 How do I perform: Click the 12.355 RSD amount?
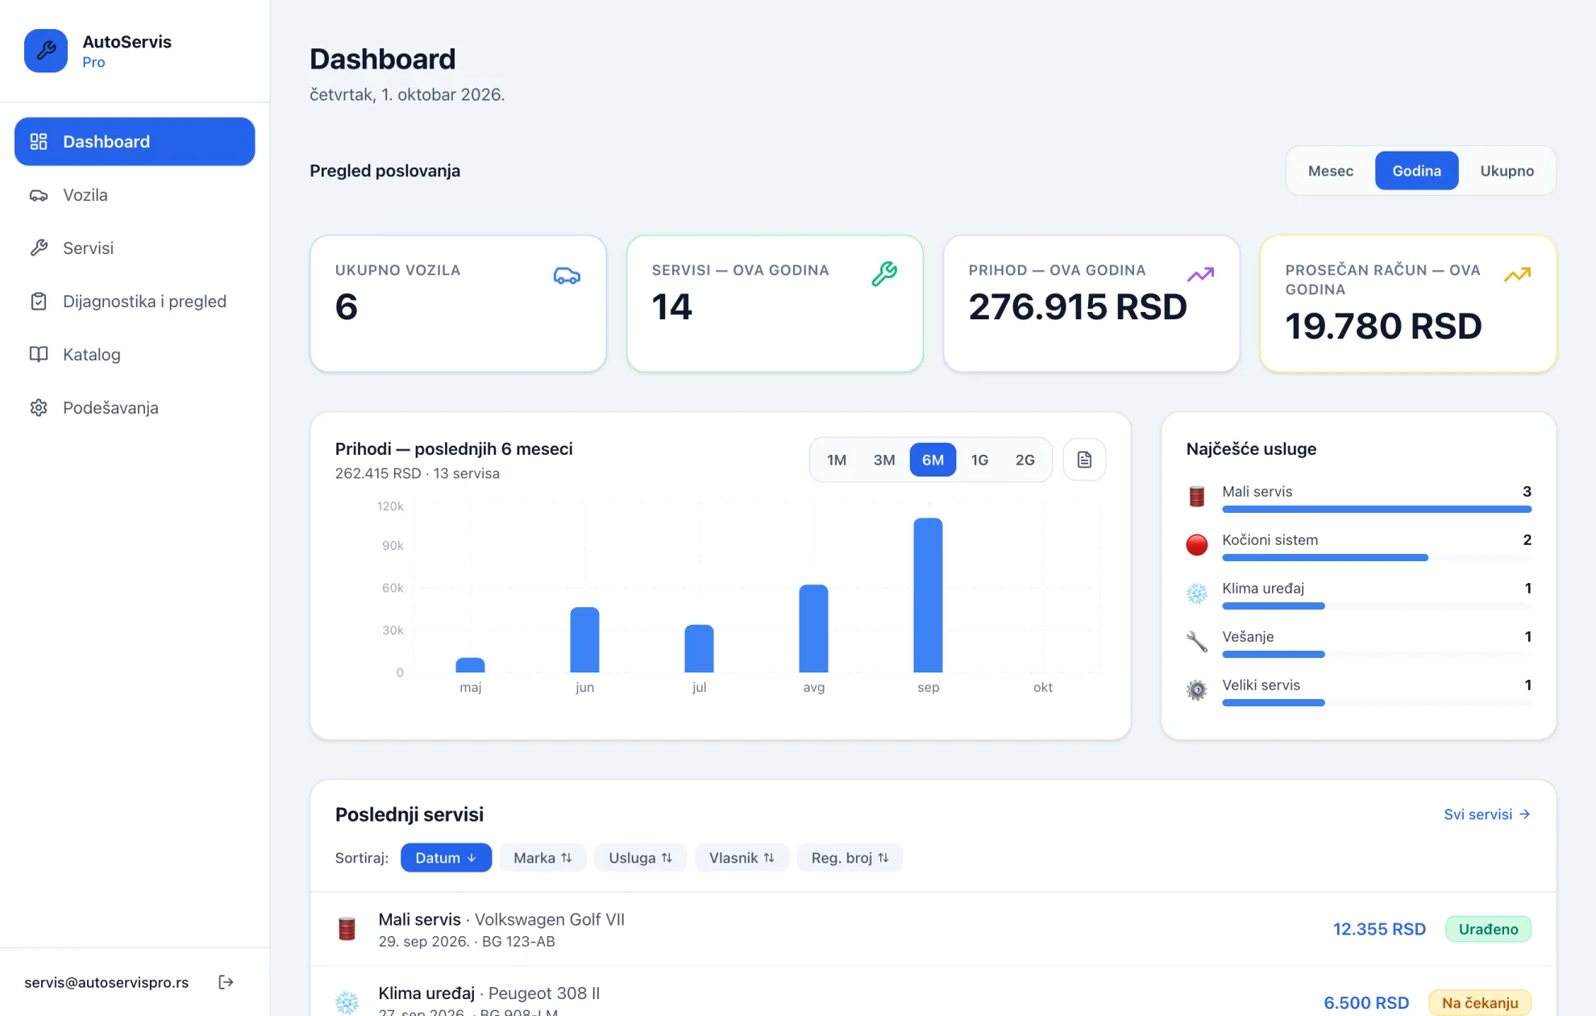coord(1379,929)
